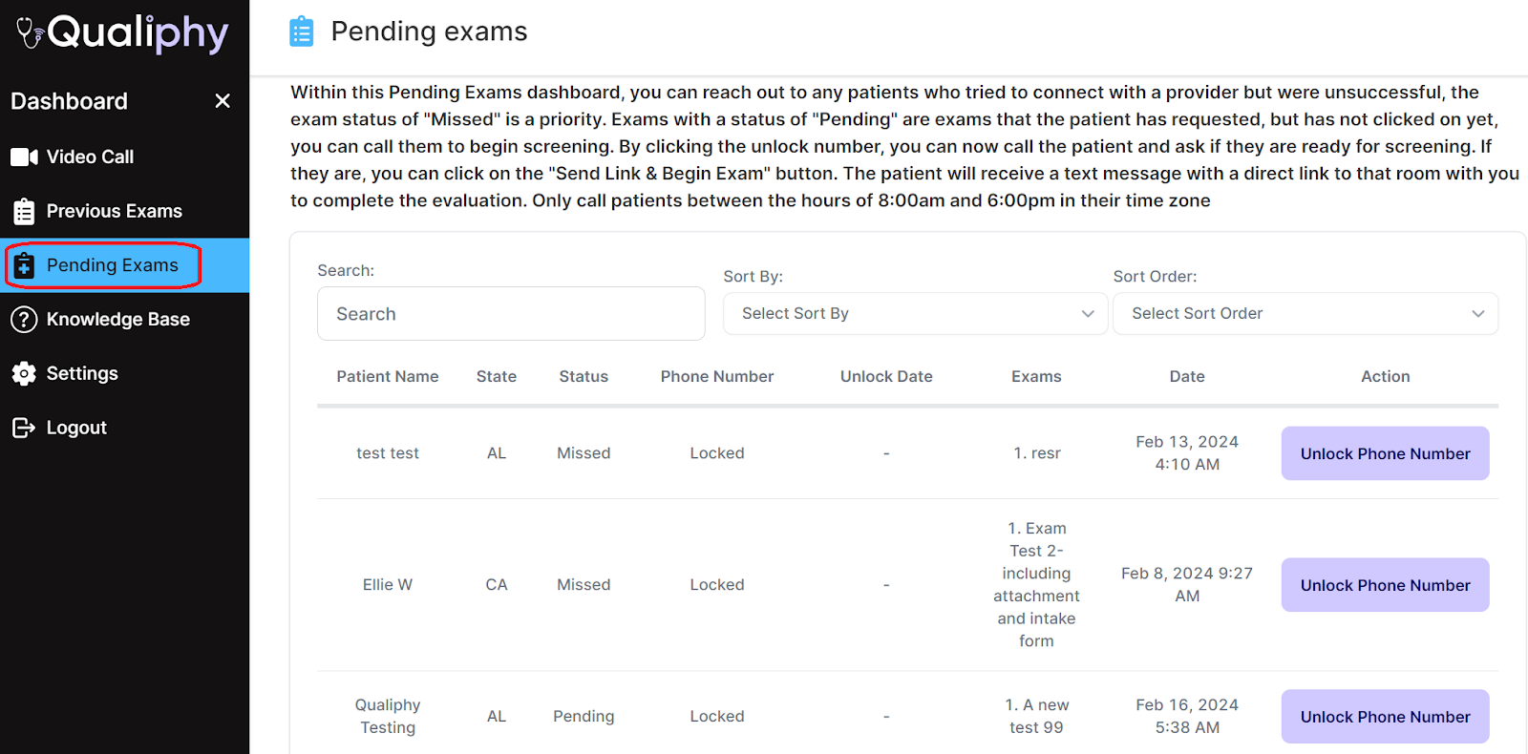This screenshot has height=754, width=1528.
Task: Unlock phone number for test test
Action: (x=1385, y=453)
